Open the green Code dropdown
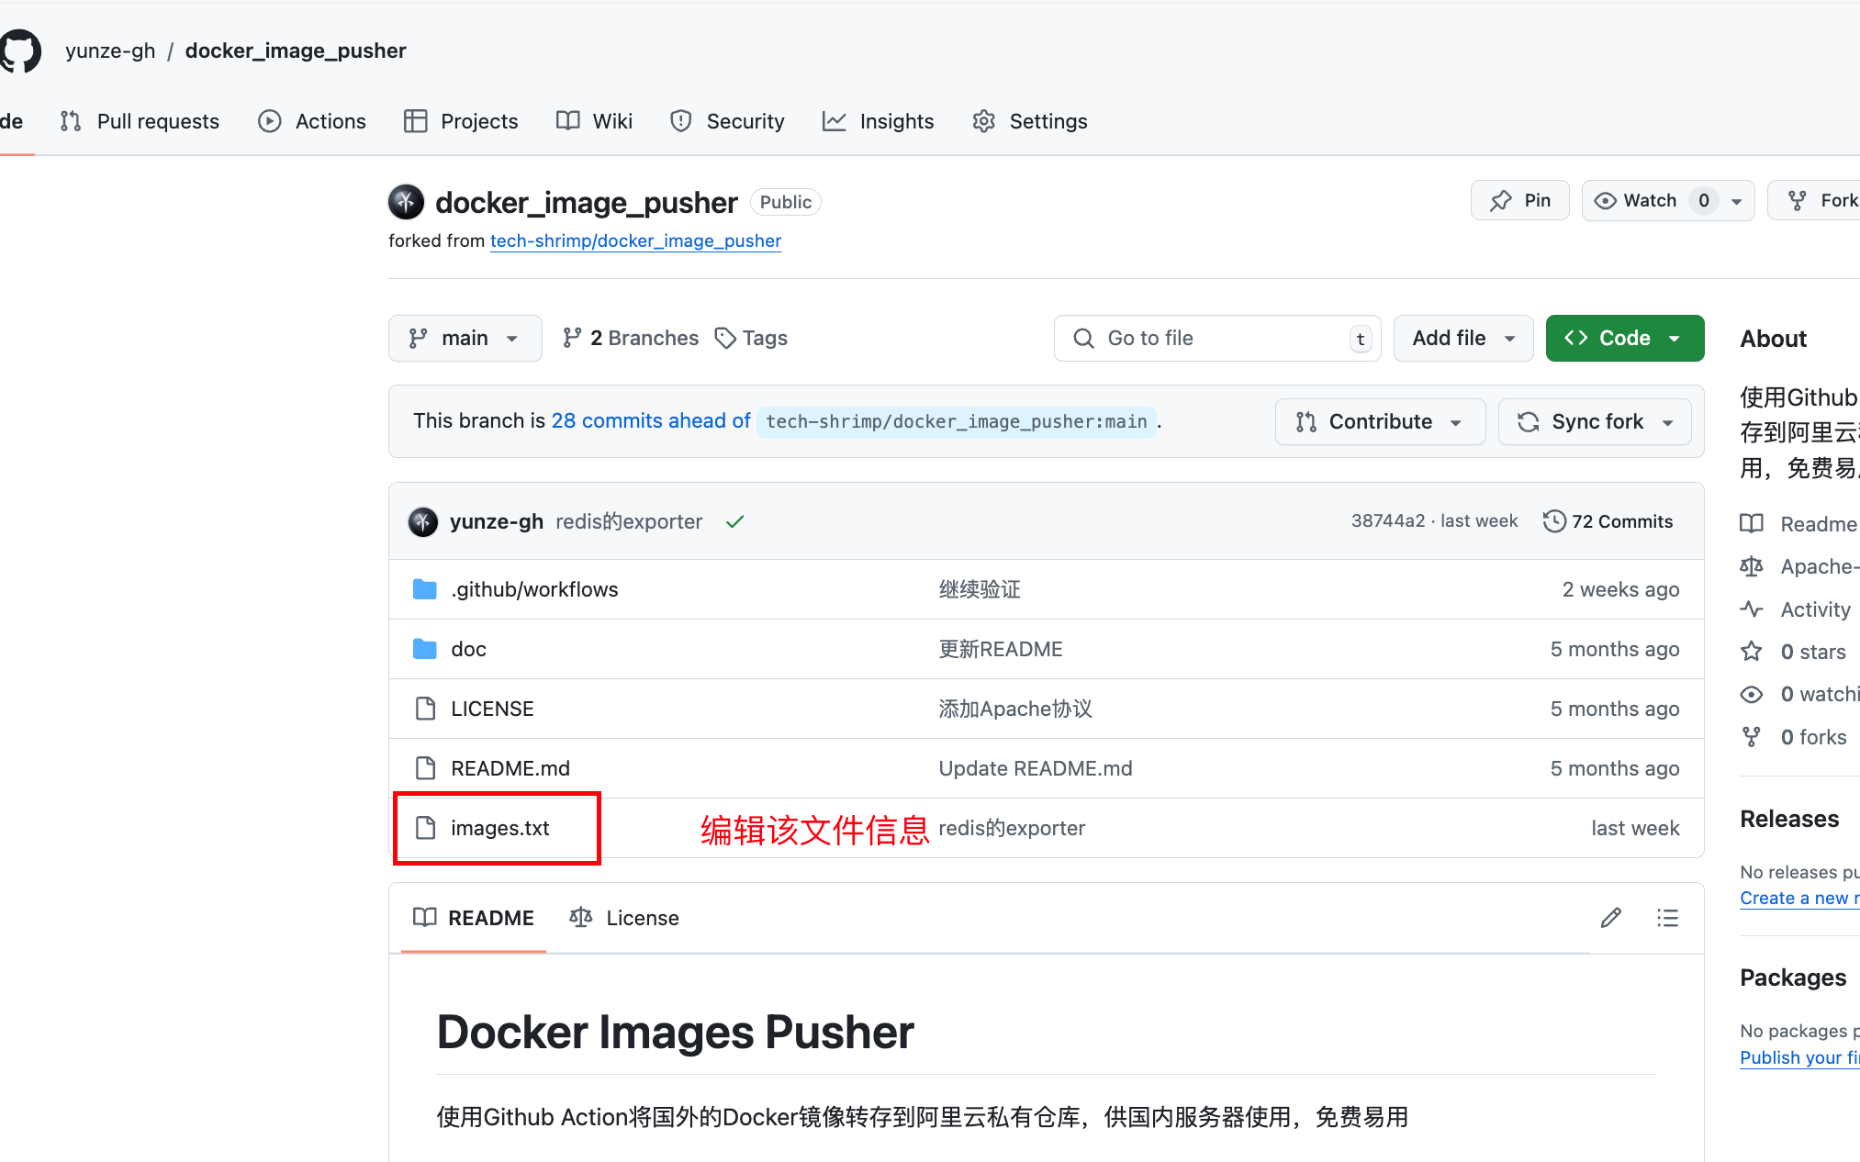The image size is (1860, 1162). 1624,338
